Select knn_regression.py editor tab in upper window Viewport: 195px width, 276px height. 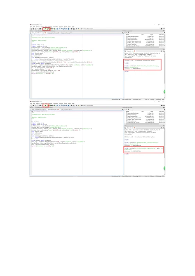[53, 33]
